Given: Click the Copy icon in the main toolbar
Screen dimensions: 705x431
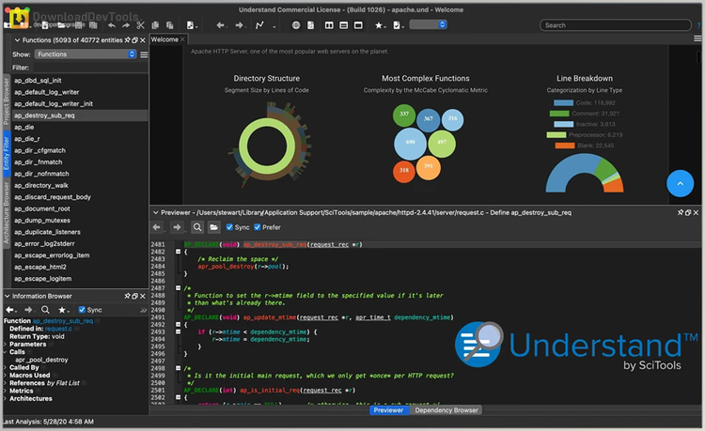Looking at the screenshot, I should 155,25.
